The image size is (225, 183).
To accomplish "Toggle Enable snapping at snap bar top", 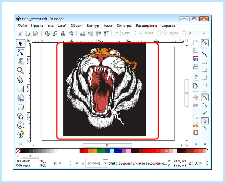I will (x=205, y=43).
